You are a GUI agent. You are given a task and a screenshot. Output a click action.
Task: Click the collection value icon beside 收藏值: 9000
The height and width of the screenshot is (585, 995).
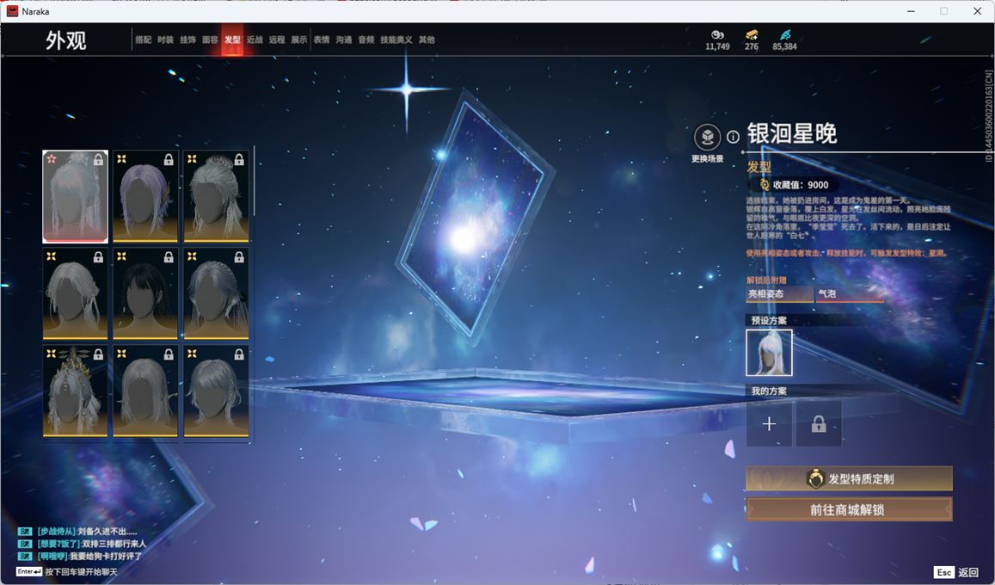pos(765,185)
